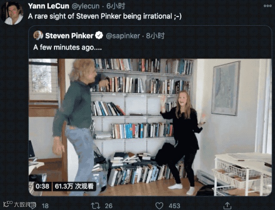Open Steven Pinker's small avatar
This screenshot has height=210, width=275.
pos(38,35)
